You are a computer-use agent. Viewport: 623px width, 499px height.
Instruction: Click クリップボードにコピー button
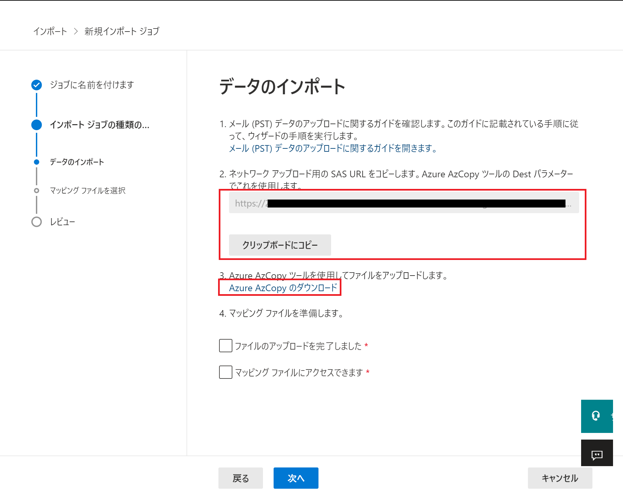point(280,245)
